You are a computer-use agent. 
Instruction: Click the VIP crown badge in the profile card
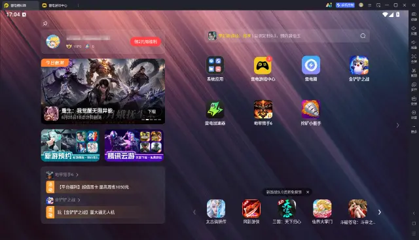(69, 46)
